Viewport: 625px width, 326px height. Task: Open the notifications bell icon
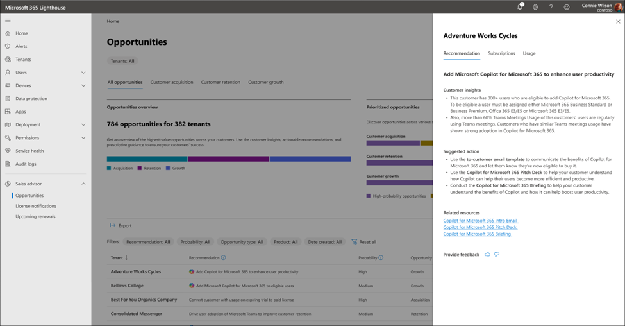tap(520, 7)
